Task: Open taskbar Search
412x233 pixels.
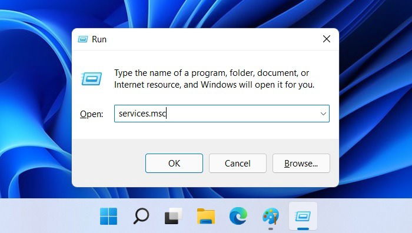Action: 141,216
